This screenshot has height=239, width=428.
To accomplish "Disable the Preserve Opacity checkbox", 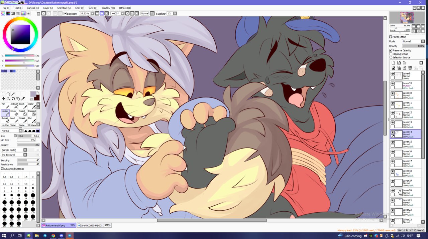I will click(x=391, y=50).
